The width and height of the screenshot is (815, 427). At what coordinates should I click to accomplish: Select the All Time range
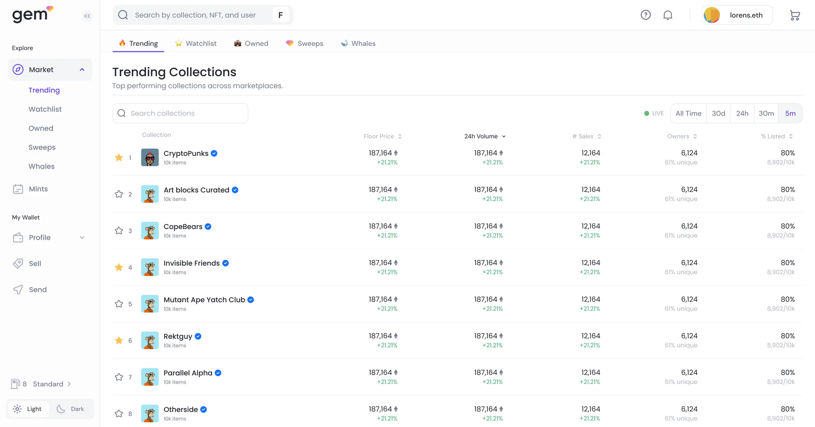click(689, 113)
